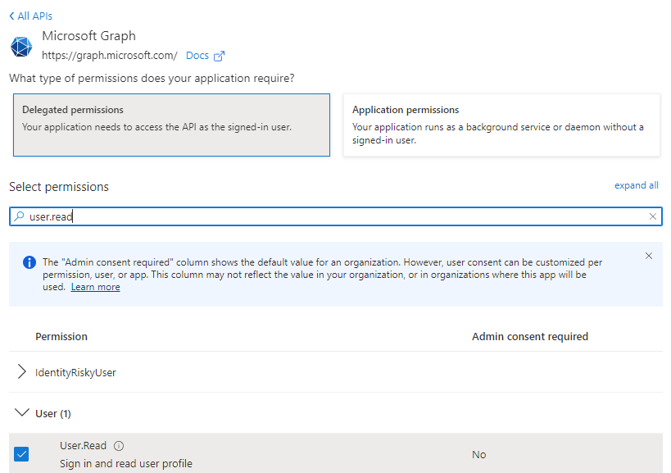Image resolution: width=671 pixels, height=473 pixels.
Task: Click the search magnifier icon
Action: [x=19, y=216]
